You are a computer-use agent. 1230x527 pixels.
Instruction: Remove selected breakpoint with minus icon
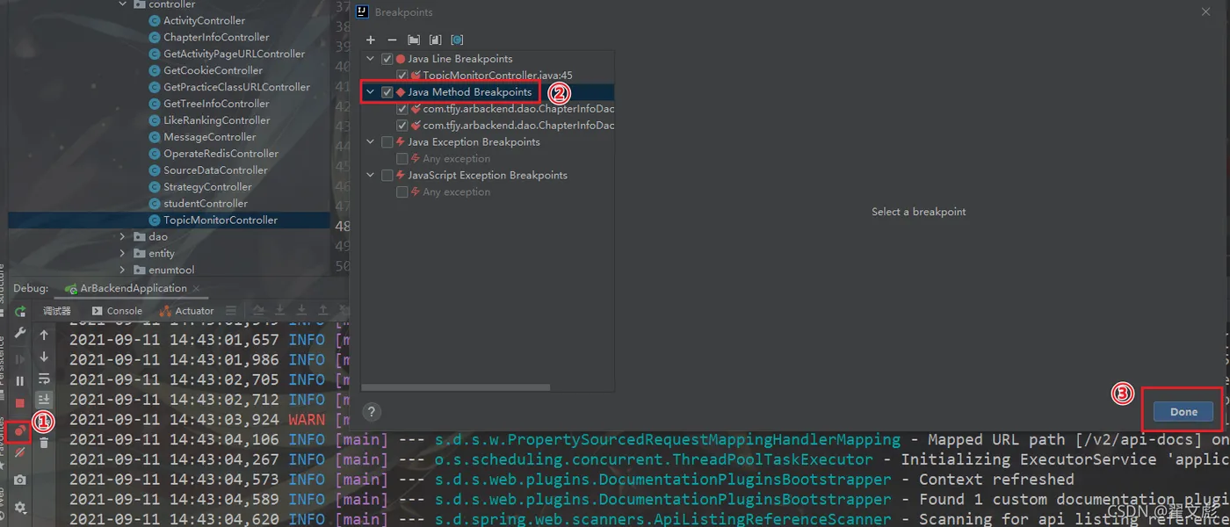pos(392,40)
